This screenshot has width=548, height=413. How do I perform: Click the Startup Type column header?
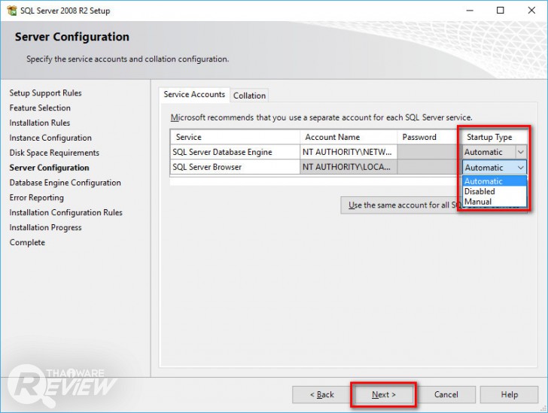494,137
